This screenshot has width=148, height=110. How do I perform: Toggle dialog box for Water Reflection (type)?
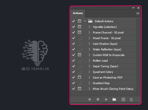[79, 49]
